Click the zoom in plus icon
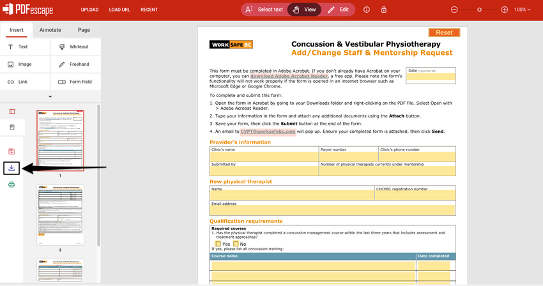Image resolution: width=543 pixels, height=286 pixels. tap(505, 10)
